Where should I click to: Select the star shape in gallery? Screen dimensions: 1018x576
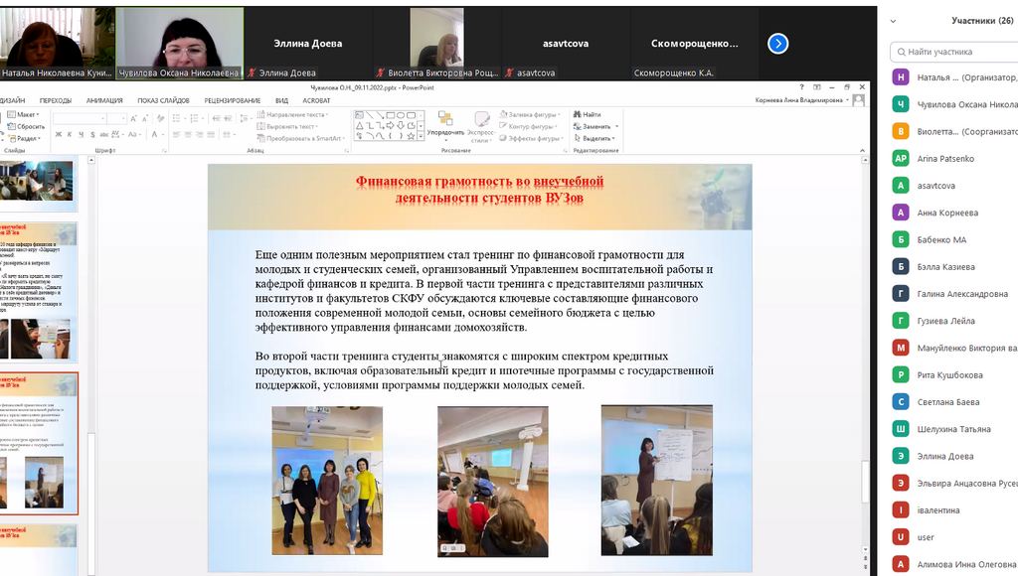[x=411, y=136]
